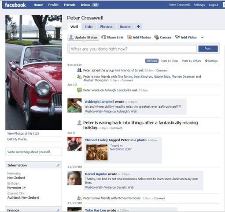Open Tina Nixon's profile link
This screenshot has height=212, width=225.
[x=125, y=76]
